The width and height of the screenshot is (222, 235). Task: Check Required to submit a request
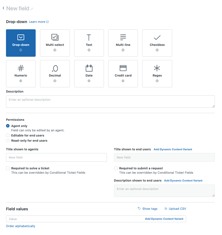pos(116,168)
